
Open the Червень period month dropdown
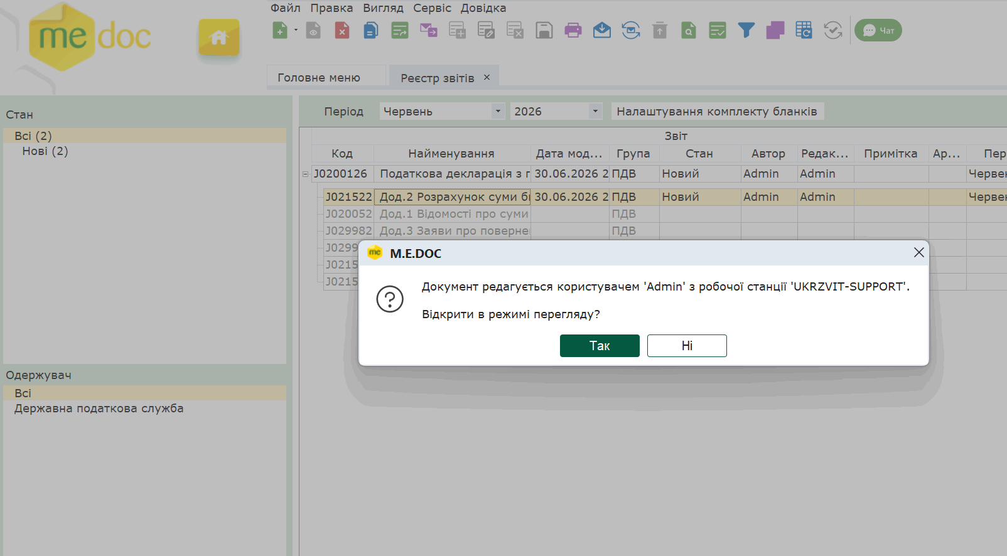[443, 111]
